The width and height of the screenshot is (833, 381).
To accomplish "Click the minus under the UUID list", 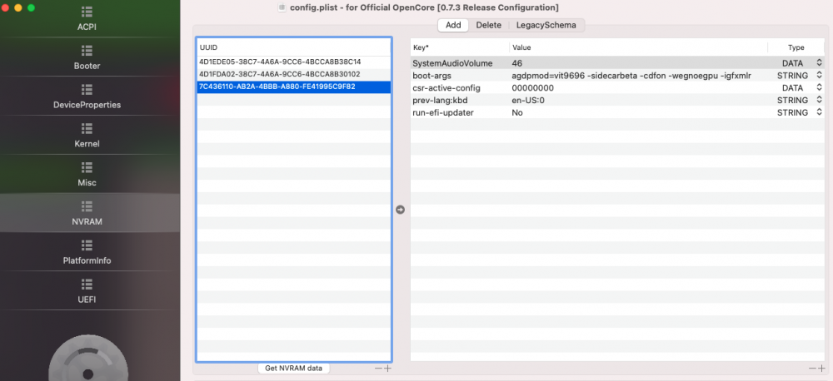I will coord(378,369).
